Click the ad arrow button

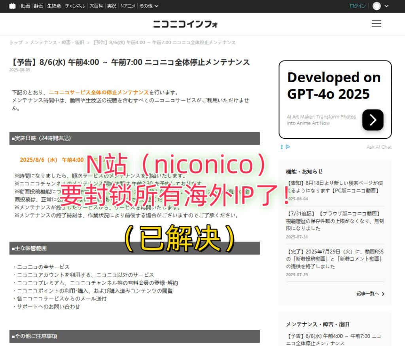[373, 120]
